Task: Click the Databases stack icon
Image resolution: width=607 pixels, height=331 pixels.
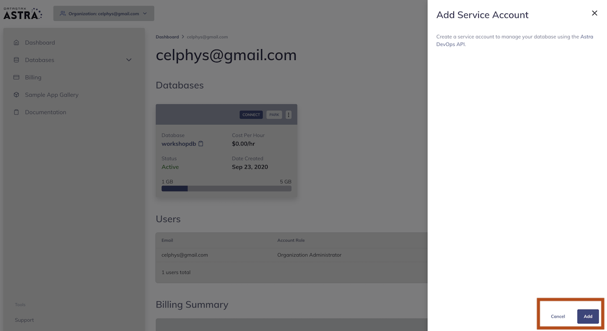Action: [x=16, y=60]
